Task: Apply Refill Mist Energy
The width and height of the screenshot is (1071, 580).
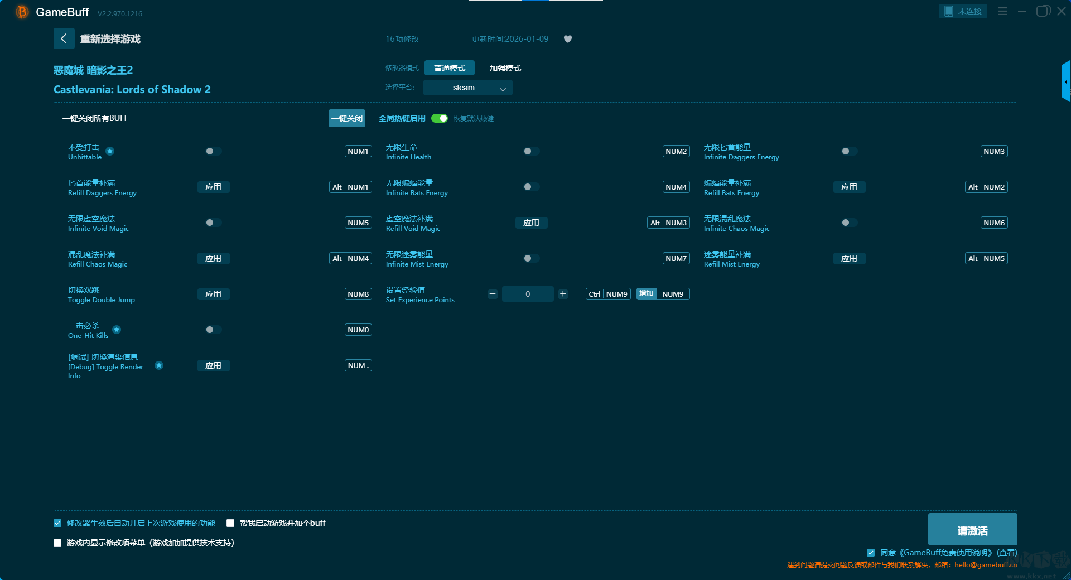Action: point(849,258)
